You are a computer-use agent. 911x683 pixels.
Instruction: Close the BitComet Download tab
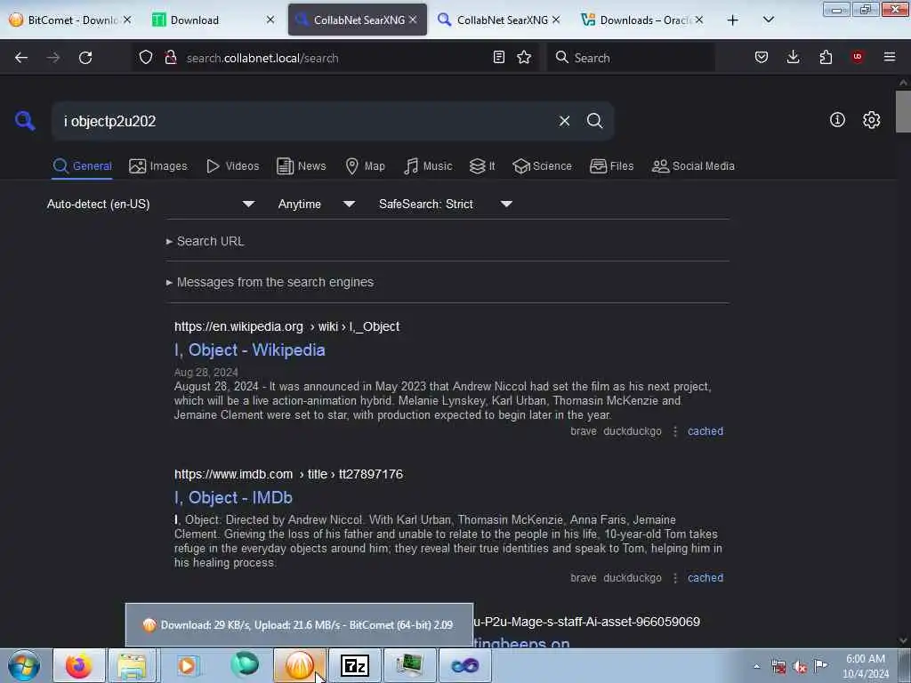(127, 20)
